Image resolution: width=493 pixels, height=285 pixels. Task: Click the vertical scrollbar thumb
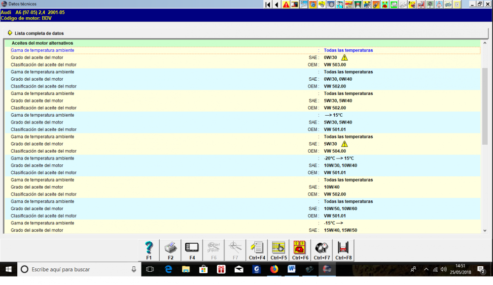click(x=485, y=107)
